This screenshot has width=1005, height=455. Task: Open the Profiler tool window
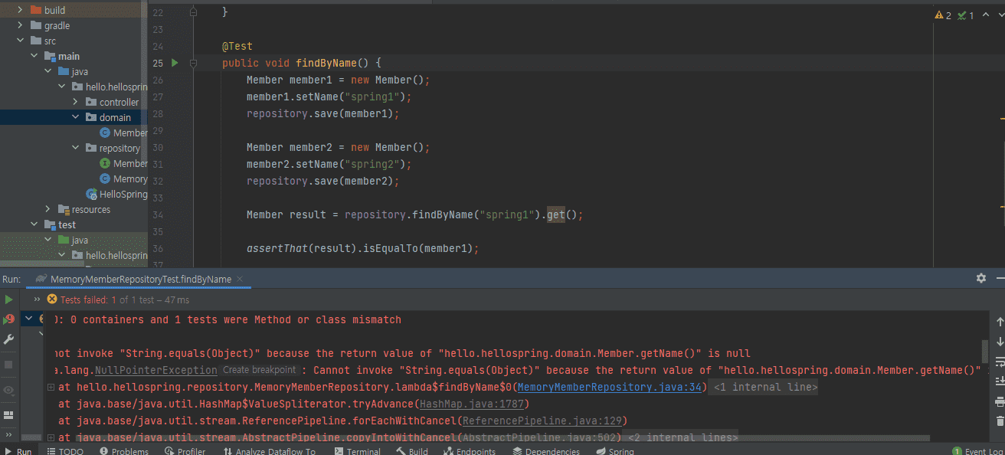[184, 451]
